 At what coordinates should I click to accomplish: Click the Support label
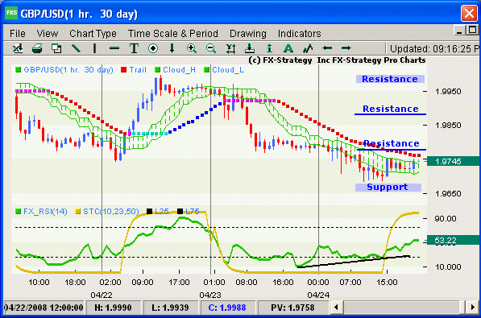[x=388, y=187]
